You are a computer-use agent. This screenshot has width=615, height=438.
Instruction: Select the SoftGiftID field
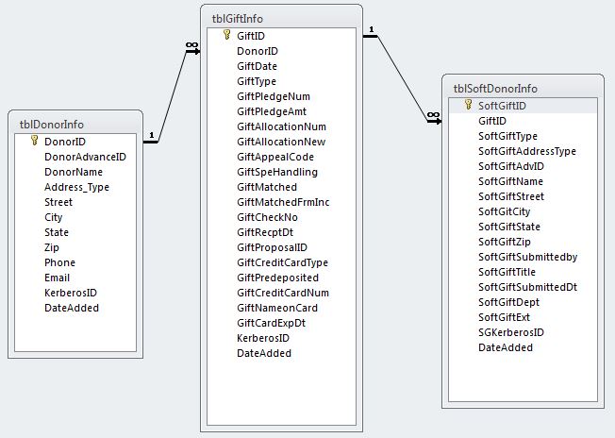tap(523, 106)
